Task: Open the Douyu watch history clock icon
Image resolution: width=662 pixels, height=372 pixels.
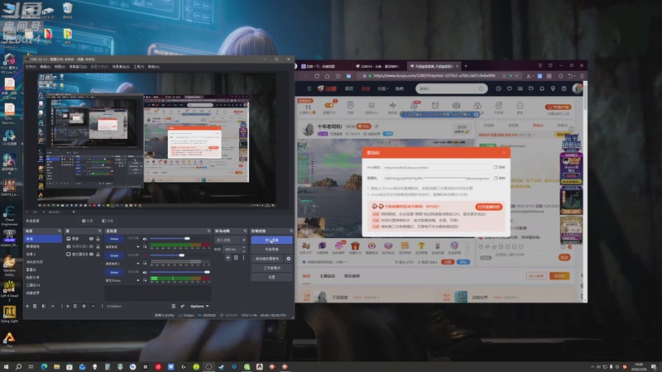Action: 498,88
